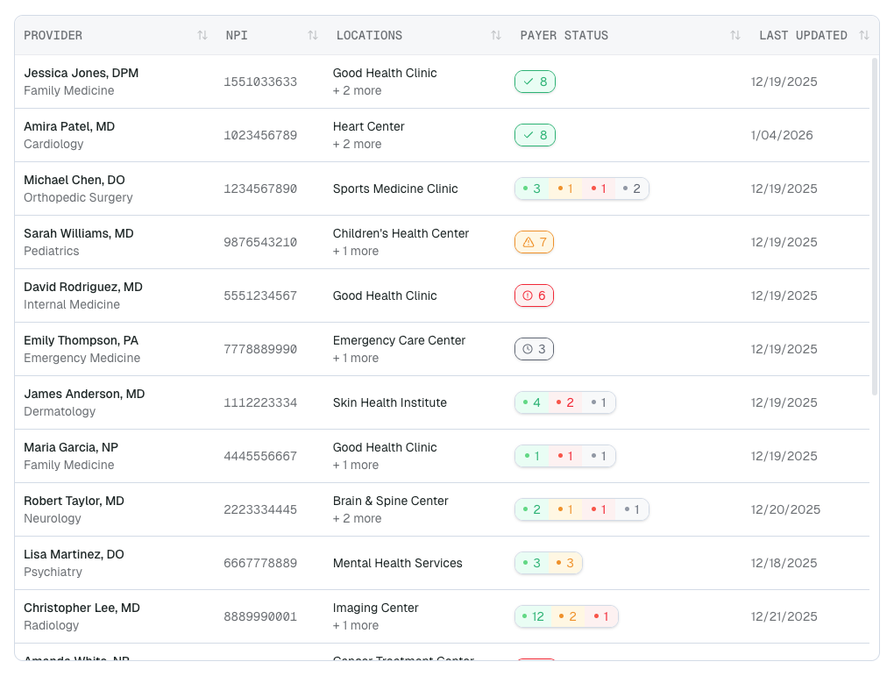The height and width of the screenshot is (676, 894).
Task: Open Michael Chen, DO provider row
Action: [x=74, y=180]
